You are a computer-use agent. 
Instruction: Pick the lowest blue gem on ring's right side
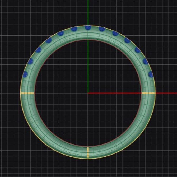[151, 74]
